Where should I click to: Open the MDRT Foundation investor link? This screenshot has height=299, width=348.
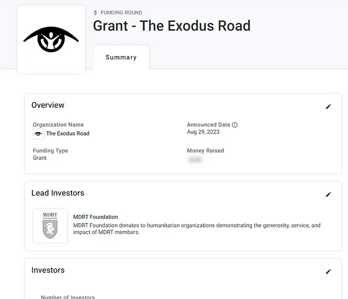[96, 217]
